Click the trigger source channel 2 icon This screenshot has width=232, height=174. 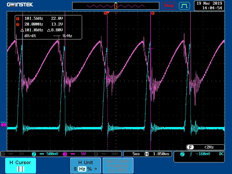(182, 154)
